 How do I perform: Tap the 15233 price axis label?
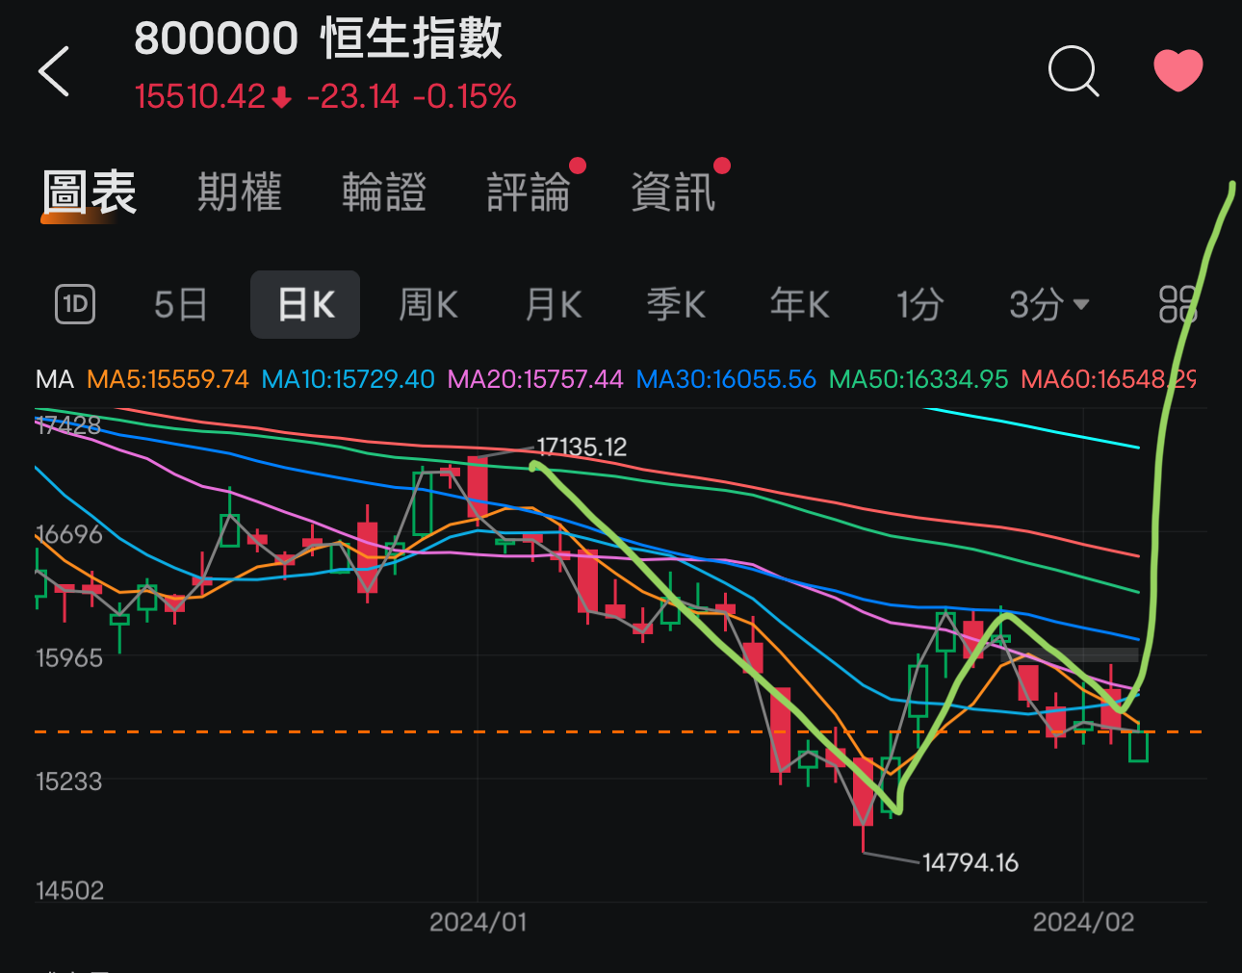pos(68,781)
